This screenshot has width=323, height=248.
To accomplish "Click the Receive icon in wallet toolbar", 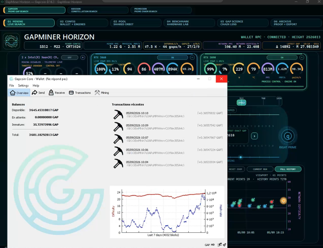I will [51, 92].
